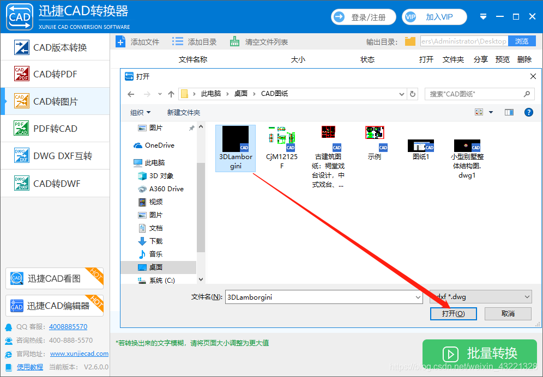Open the title bar dropdown menu icon

click(x=484, y=17)
